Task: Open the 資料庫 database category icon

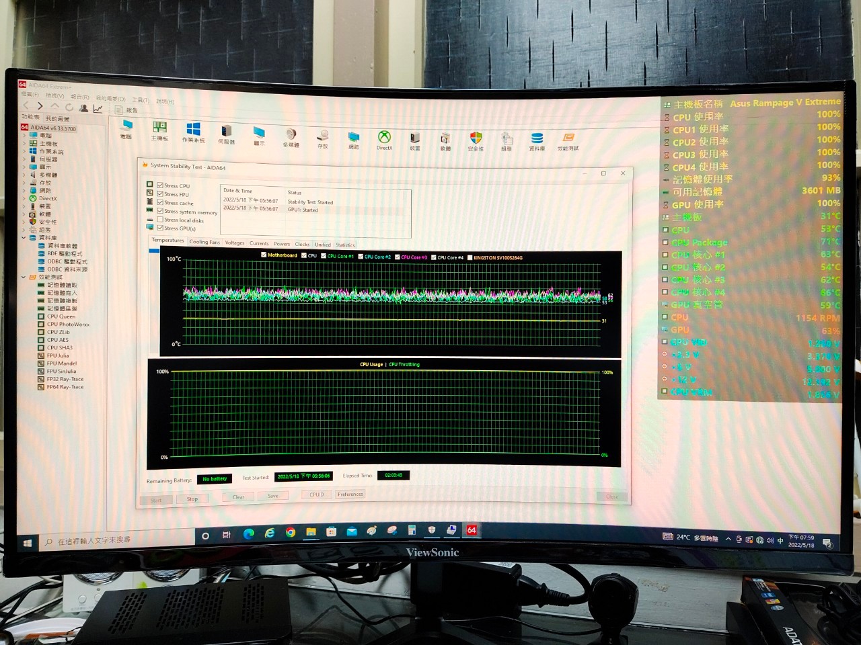Action: pyautogui.click(x=537, y=140)
